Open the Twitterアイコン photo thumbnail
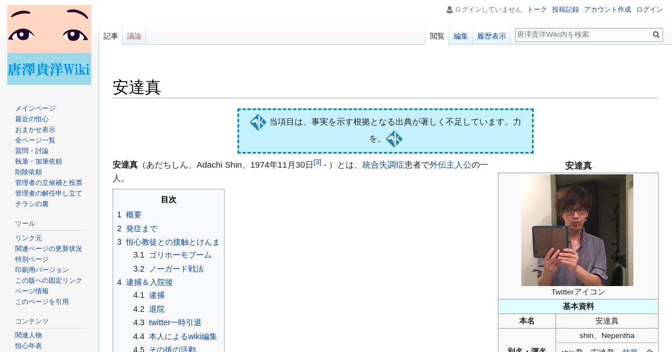 (577, 230)
